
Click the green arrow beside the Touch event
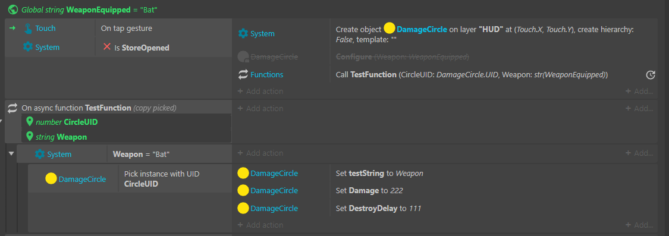[12, 28]
